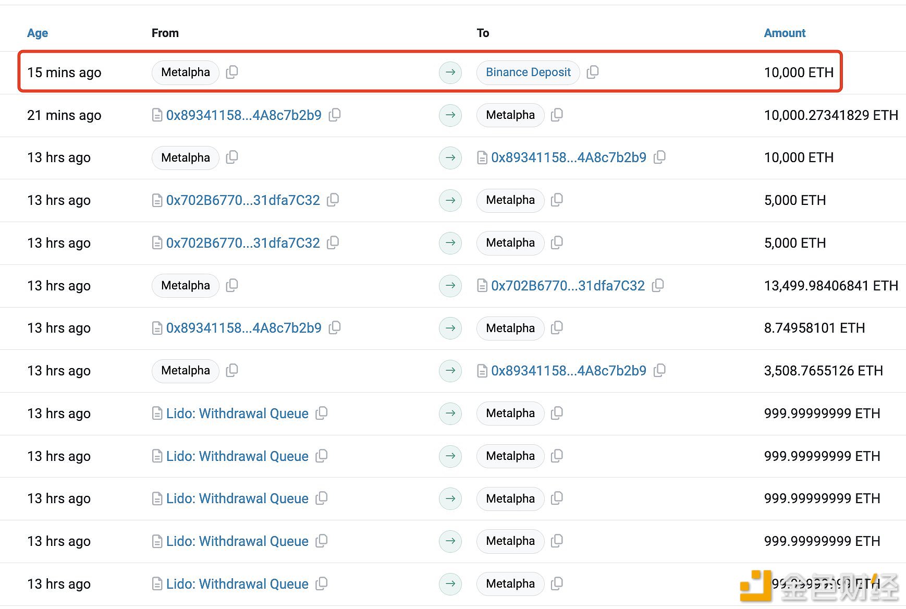Image resolution: width=906 pixels, height=609 pixels.
Task: Copy the Metalpha sender of 10,000 ETH to 0x89341158
Action: point(232,157)
